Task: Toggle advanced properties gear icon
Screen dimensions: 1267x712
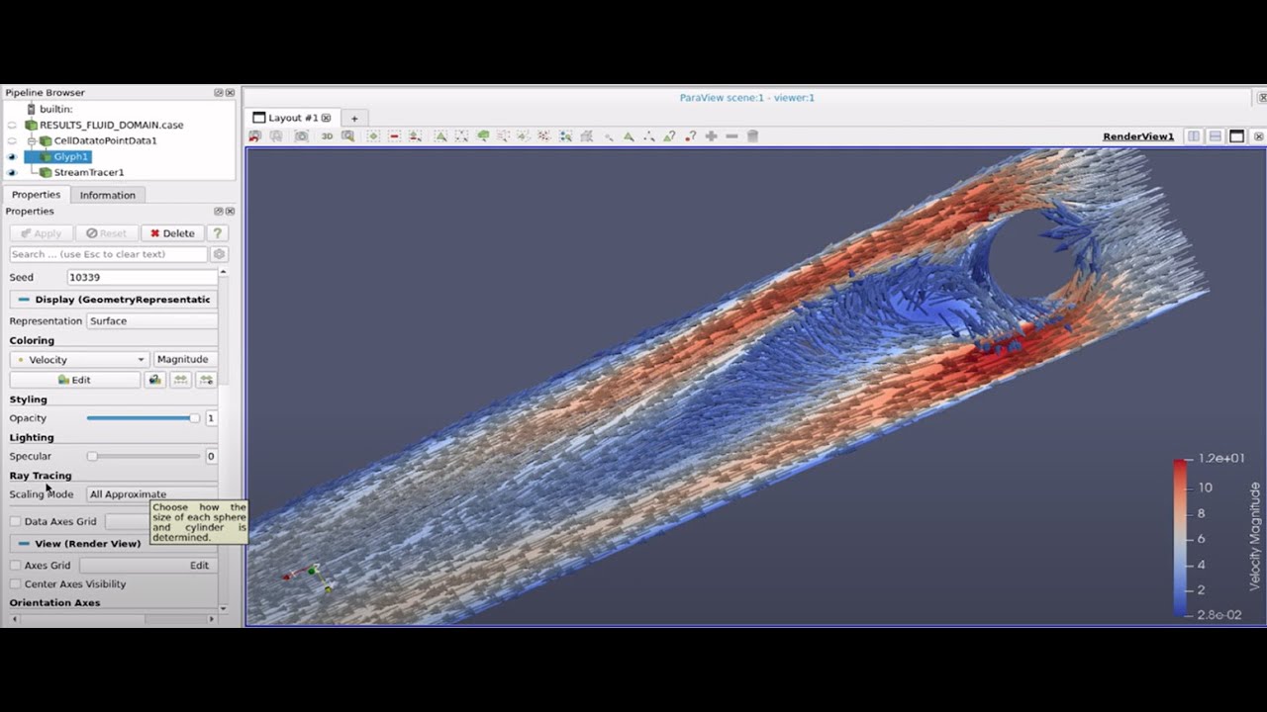Action: pyautogui.click(x=219, y=254)
